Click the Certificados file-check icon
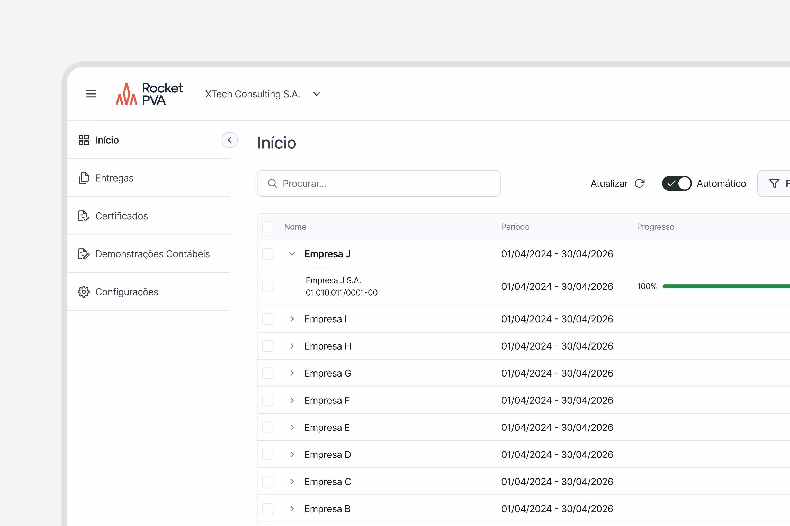The width and height of the screenshot is (790, 526). click(84, 216)
